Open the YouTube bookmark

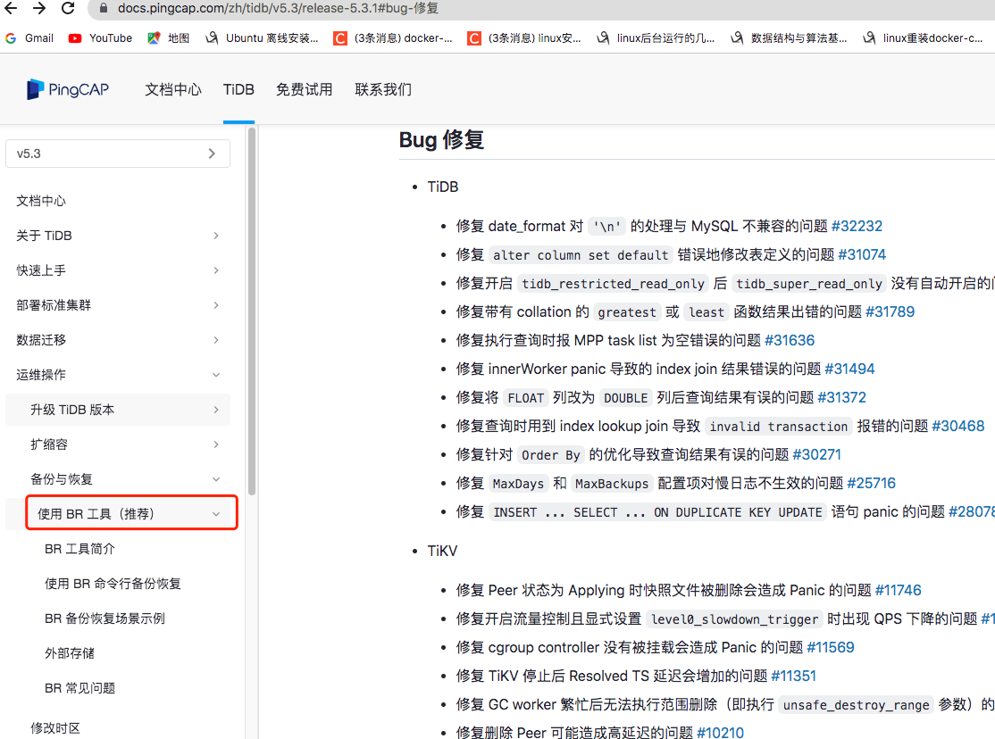pos(100,38)
